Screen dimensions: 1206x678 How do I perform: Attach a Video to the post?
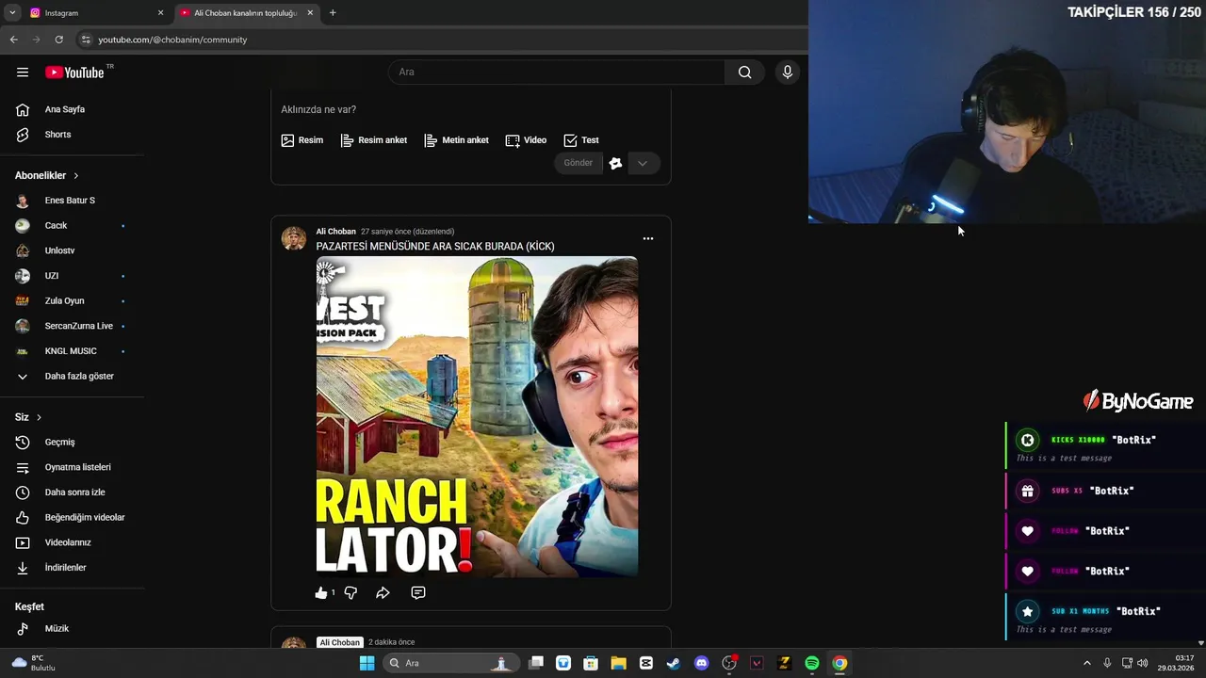(526, 140)
